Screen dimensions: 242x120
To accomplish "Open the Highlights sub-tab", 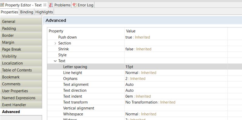I will [x=44, y=12].
